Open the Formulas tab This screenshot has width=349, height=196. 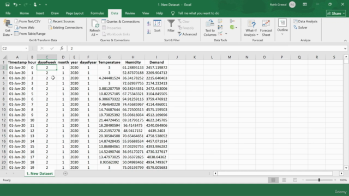click(97, 13)
